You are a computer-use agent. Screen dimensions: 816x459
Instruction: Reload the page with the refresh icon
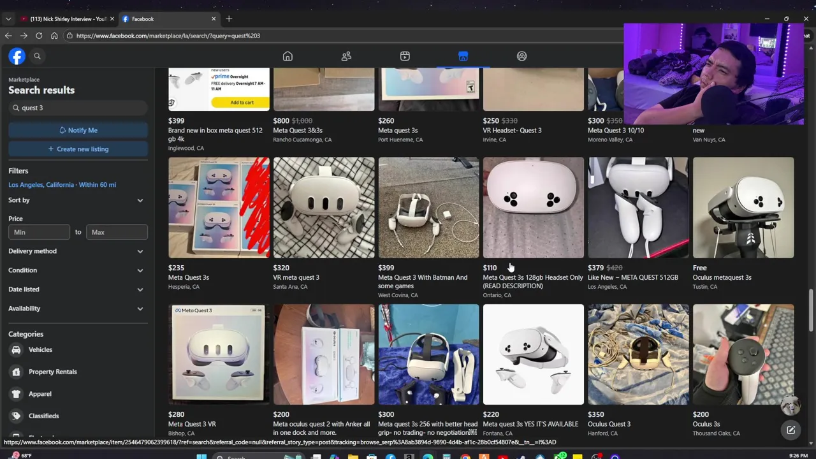pos(39,36)
